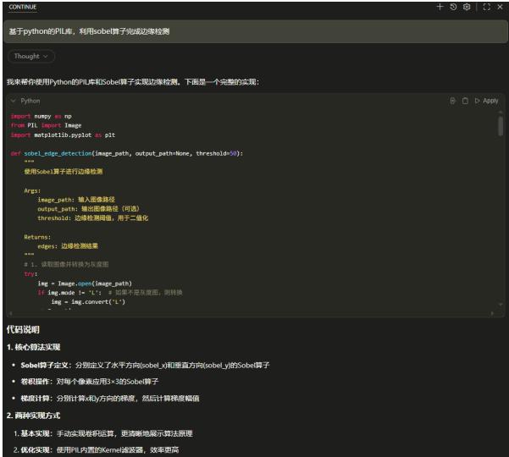509x457 pixels.
Task: Click 'Returns:' docstring line
Action: [37, 237]
